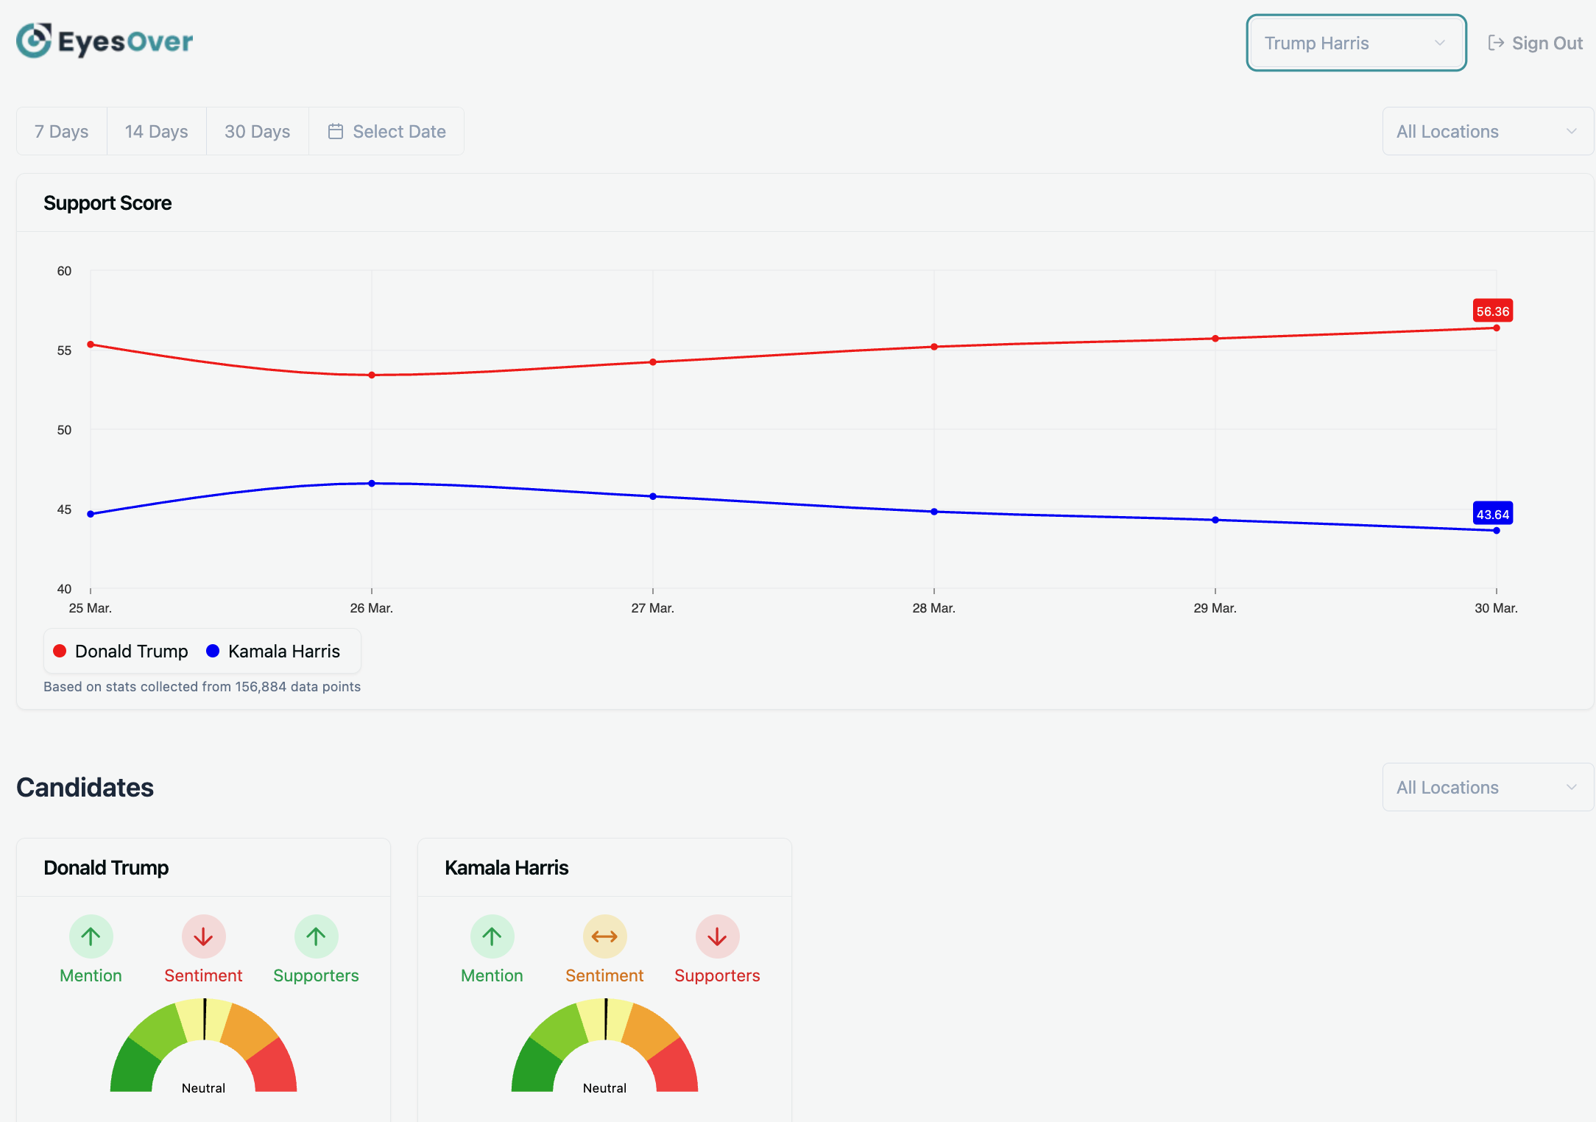
Task: Click Harris's Mention up-arrow icon
Action: coord(492,936)
